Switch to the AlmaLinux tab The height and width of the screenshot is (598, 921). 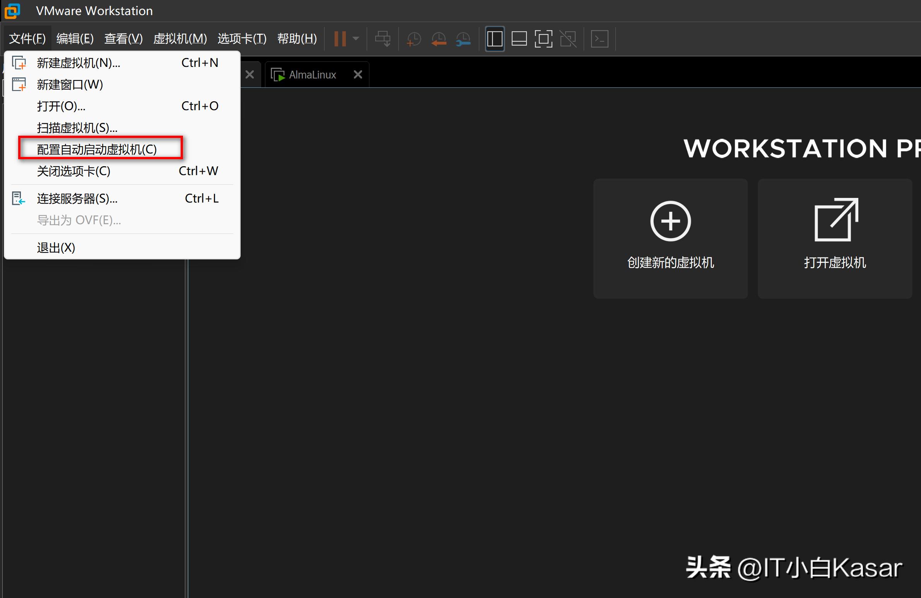[311, 74]
